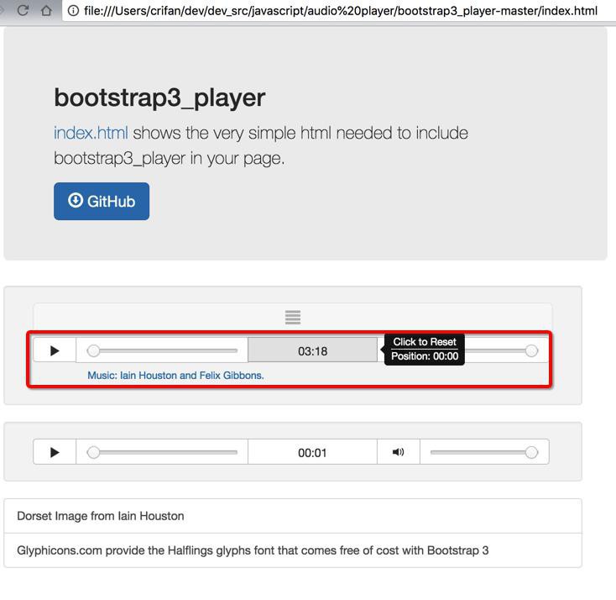Open Music: Iain Houston and Felix Gibbons link
The image size is (616, 600).
tap(175, 376)
